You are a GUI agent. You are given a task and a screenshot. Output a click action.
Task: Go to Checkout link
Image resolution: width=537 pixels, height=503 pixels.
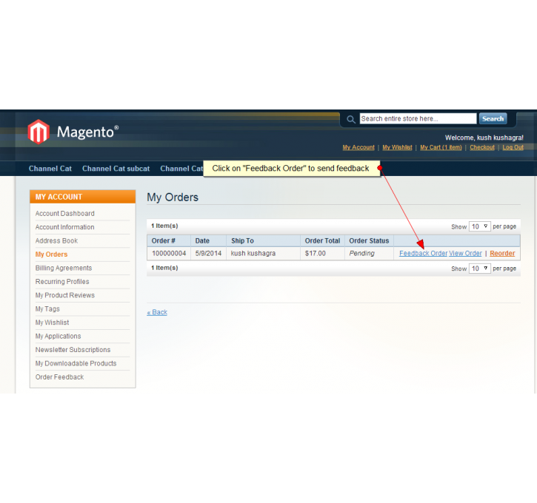pyautogui.click(x=482, y=147)
